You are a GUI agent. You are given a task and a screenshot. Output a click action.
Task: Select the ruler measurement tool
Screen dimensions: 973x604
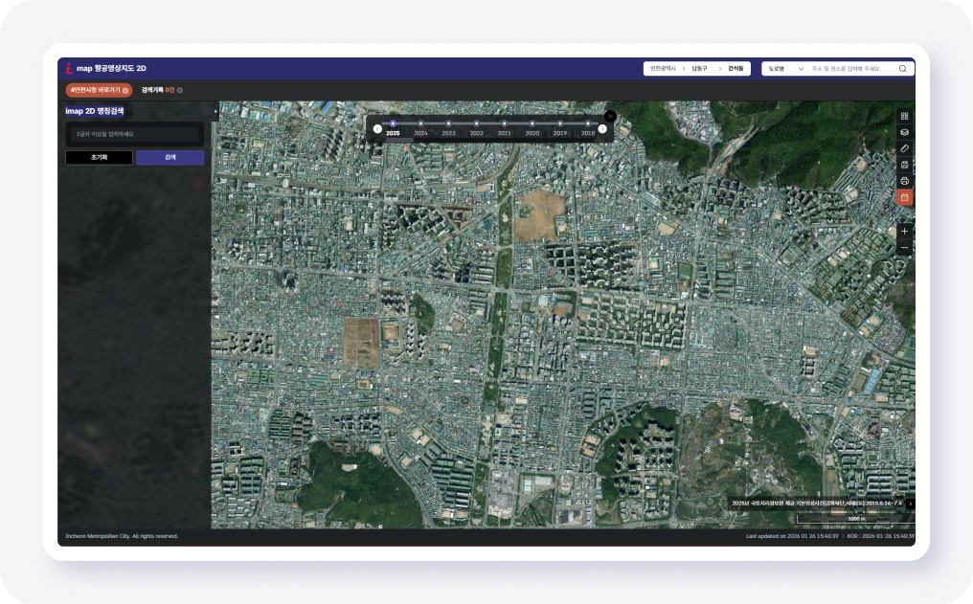point(904,148)
